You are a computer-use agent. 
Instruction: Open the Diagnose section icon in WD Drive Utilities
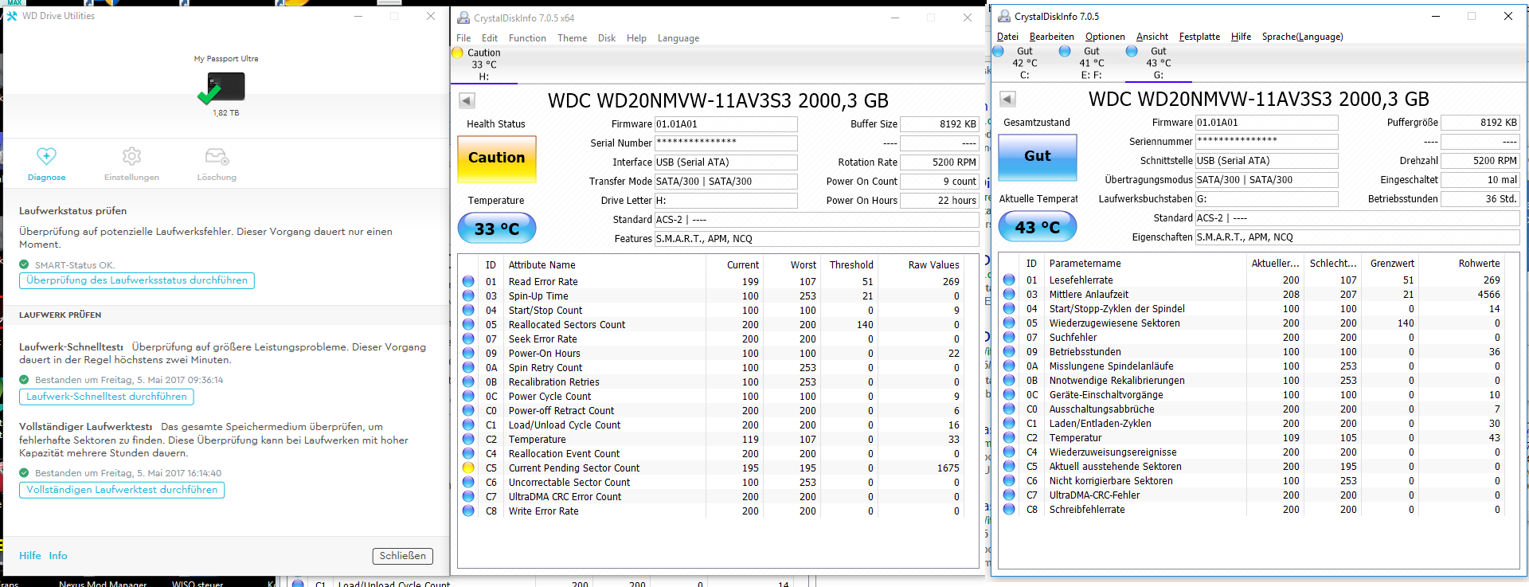[46, 156]
